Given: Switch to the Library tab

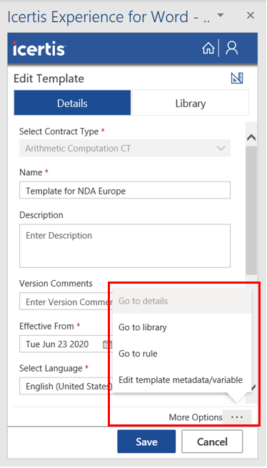Looking at the screenshot, I should point(191,103).
